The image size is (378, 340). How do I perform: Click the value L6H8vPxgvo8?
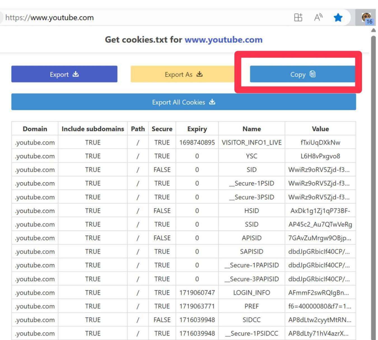320,156
